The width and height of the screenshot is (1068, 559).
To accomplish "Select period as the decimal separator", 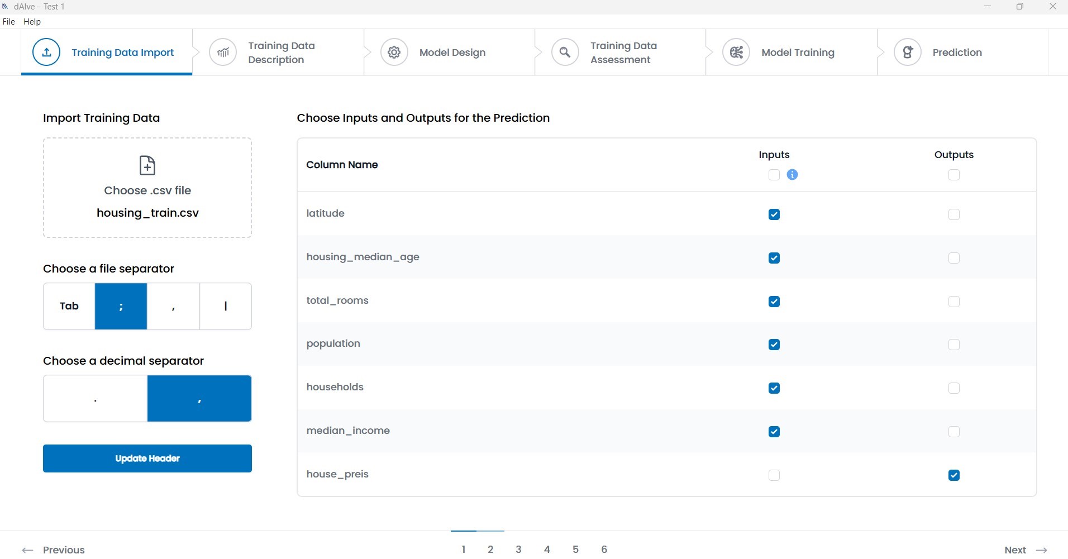I will tap(94, 398).
